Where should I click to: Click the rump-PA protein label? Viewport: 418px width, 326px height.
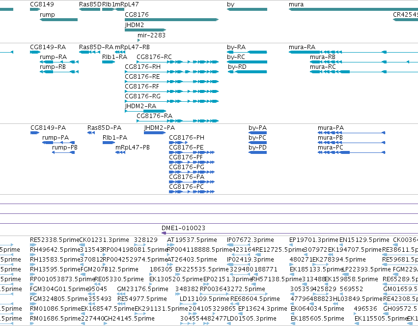click(56, 138)
